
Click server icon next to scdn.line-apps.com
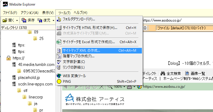pyautogui.click(x=14, y=84)
